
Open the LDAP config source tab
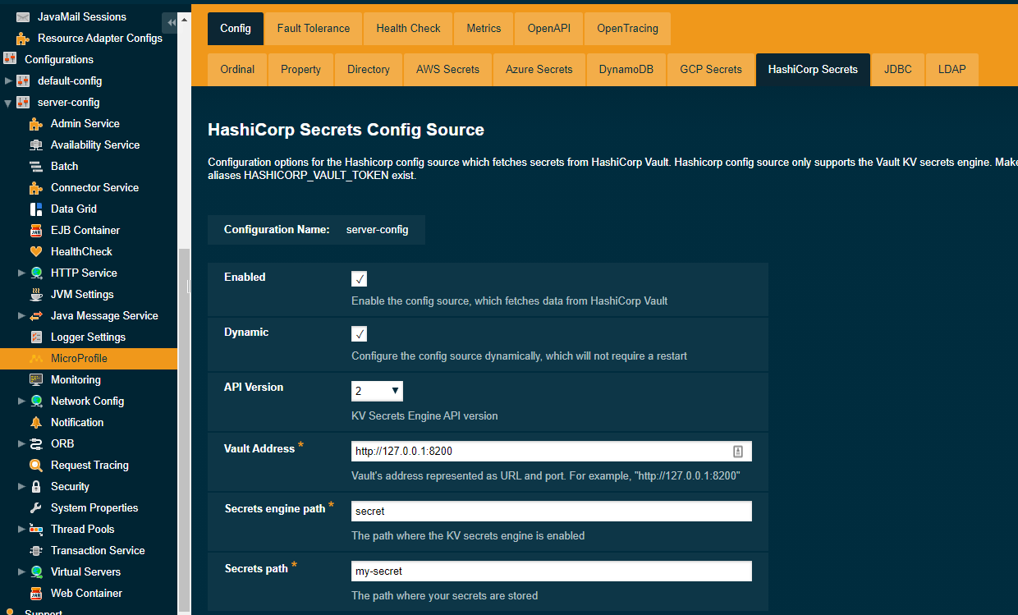coord(952,70)
